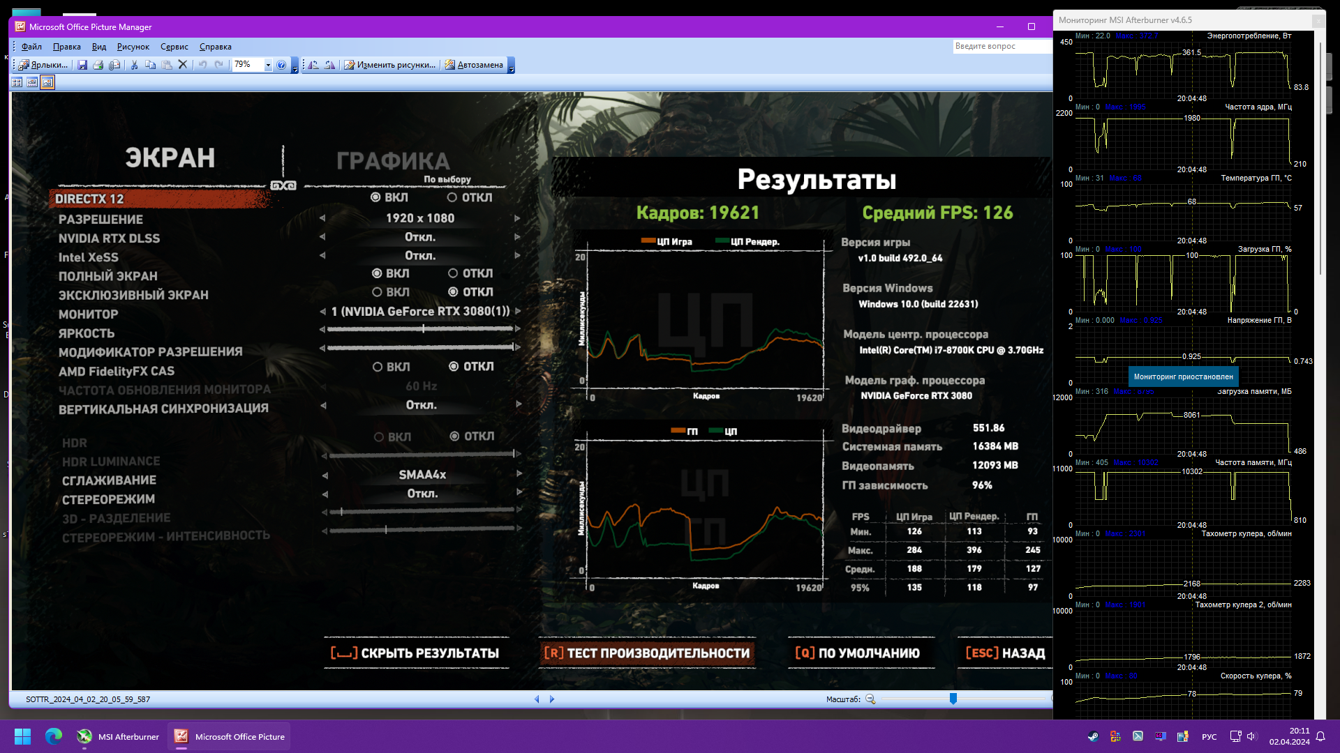Click the Picture Manager help question icon
Screen dimensions: 1340x753
(x=281, y=65)
